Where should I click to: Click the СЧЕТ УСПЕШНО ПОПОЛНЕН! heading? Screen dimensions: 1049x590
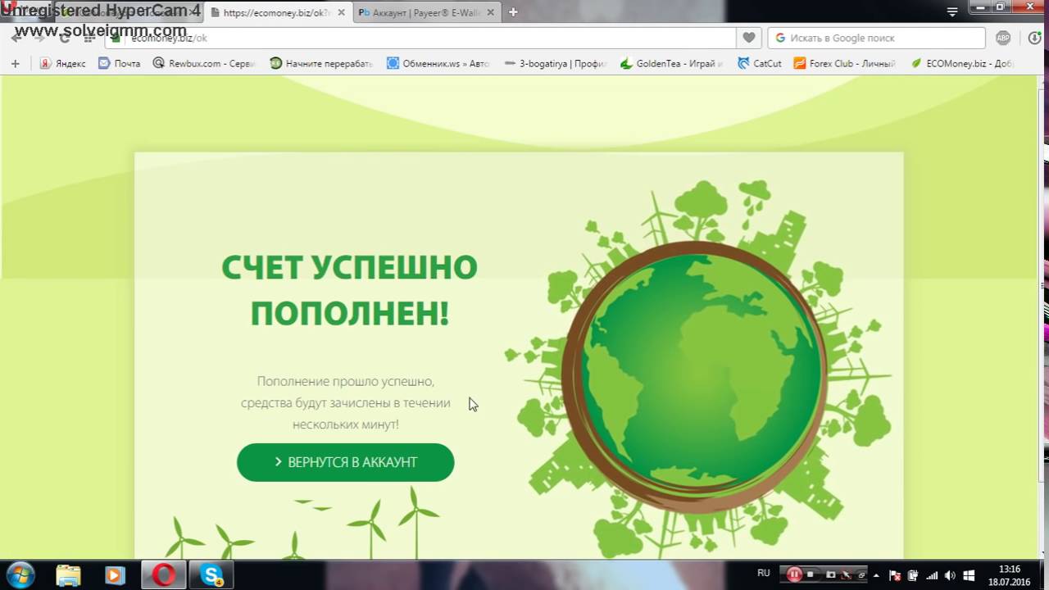point(349,290)
